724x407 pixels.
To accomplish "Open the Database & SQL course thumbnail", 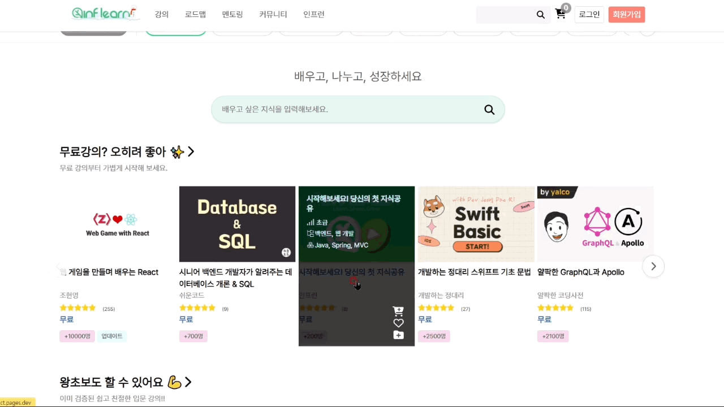I will (x=237, y=224).
